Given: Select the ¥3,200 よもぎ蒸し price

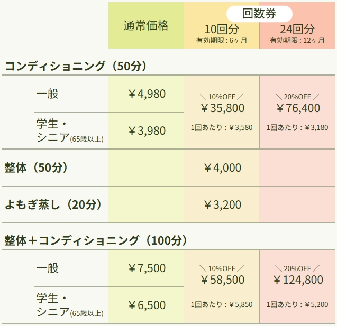Looking at the screenshot, I should 222,205.
